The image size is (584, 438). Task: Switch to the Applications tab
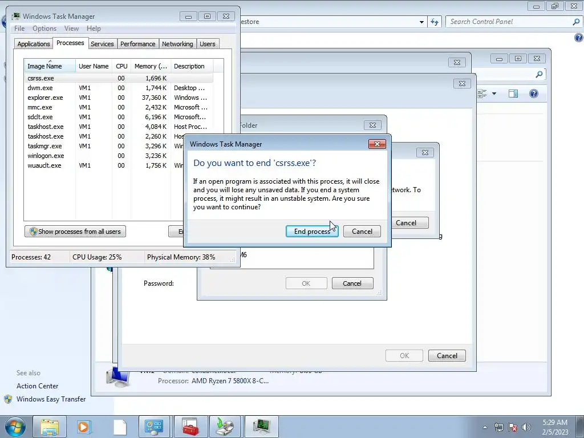click(x=34, y=44)
